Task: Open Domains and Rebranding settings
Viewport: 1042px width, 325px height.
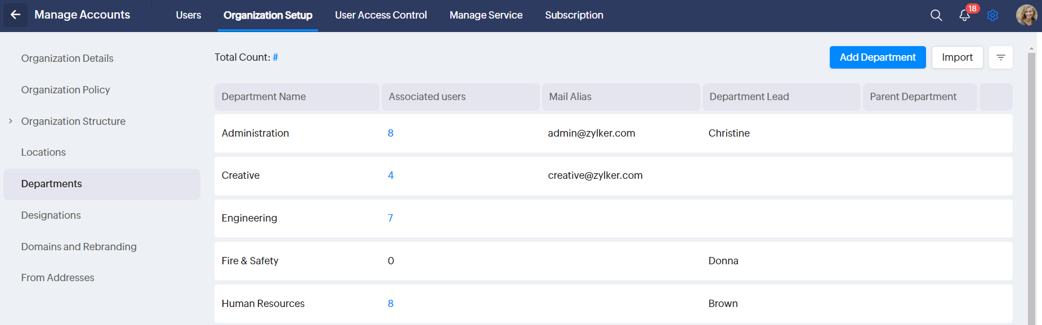Action: [79, 247]
